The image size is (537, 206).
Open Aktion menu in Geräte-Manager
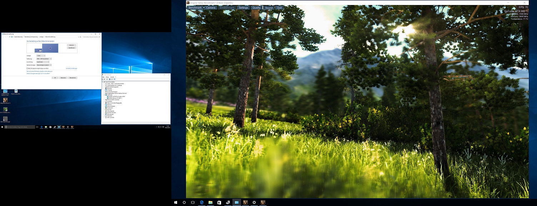[x=107, y=77]
